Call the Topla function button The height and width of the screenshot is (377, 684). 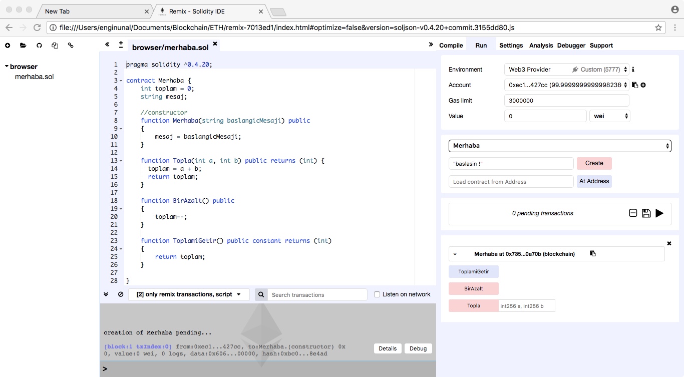(x=474, y=305)
